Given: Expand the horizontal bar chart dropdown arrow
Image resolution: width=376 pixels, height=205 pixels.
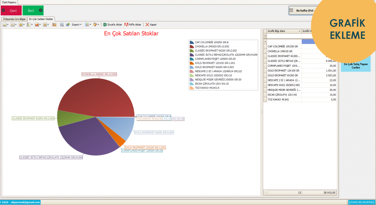Looking at the screenshot, I should pos(32,25).
